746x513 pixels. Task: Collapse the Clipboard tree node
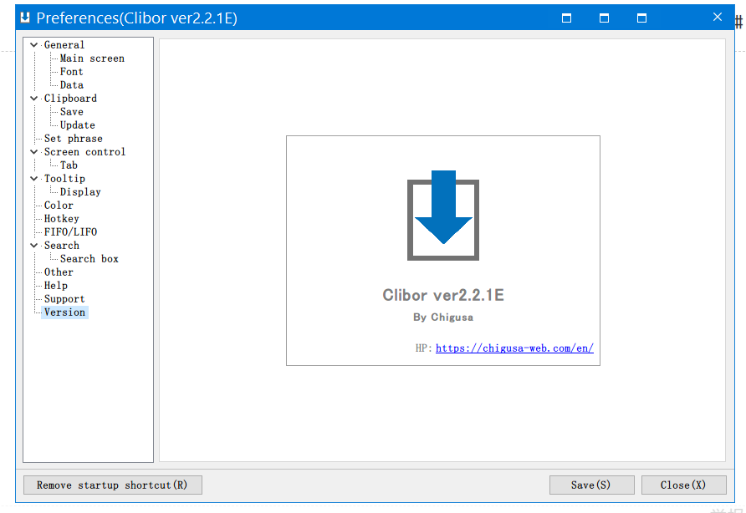(34, 99)
